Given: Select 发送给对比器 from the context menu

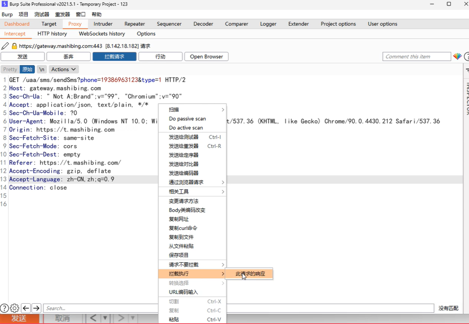Looking at the screenshot, I should 192,164.
